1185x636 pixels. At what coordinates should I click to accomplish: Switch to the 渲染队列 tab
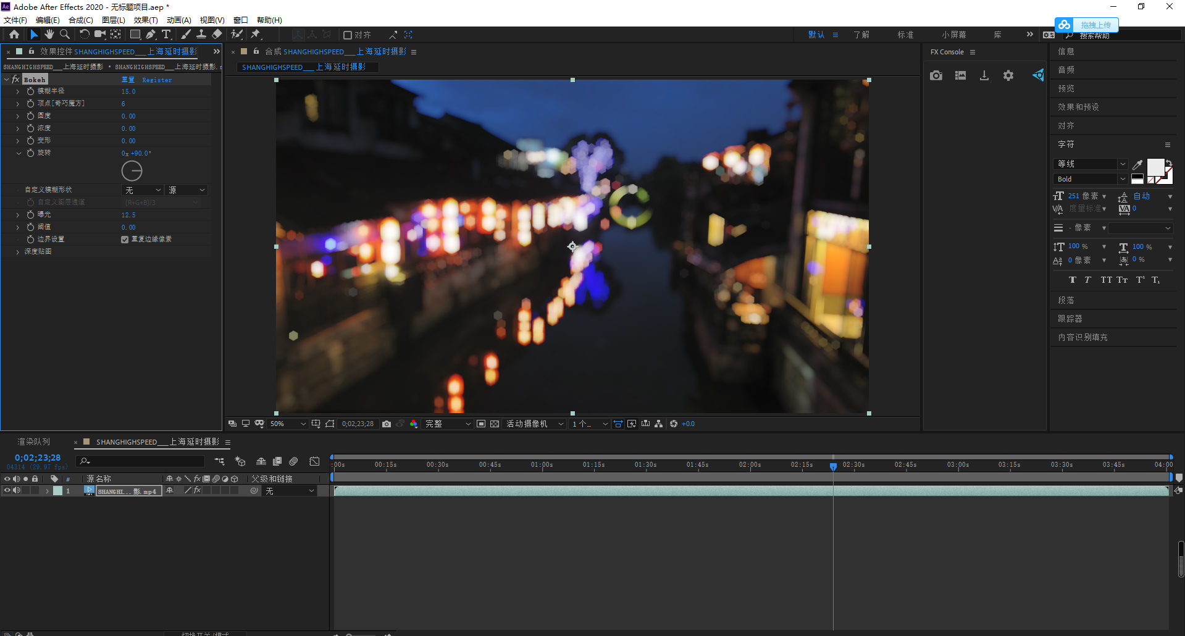[34, 441]
